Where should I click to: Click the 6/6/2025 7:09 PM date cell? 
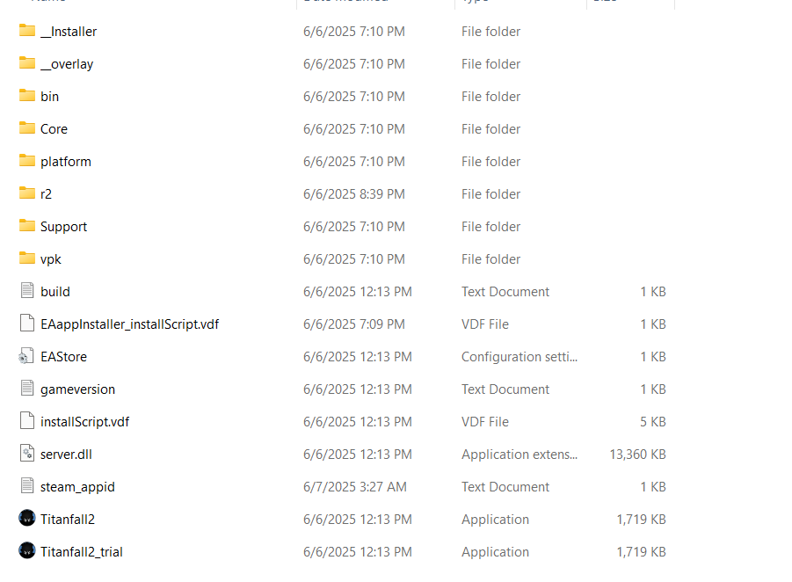click(354, 324)
